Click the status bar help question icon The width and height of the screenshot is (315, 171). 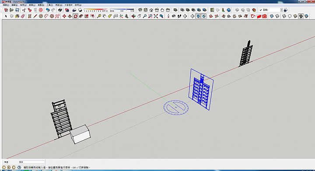(19, 167)
